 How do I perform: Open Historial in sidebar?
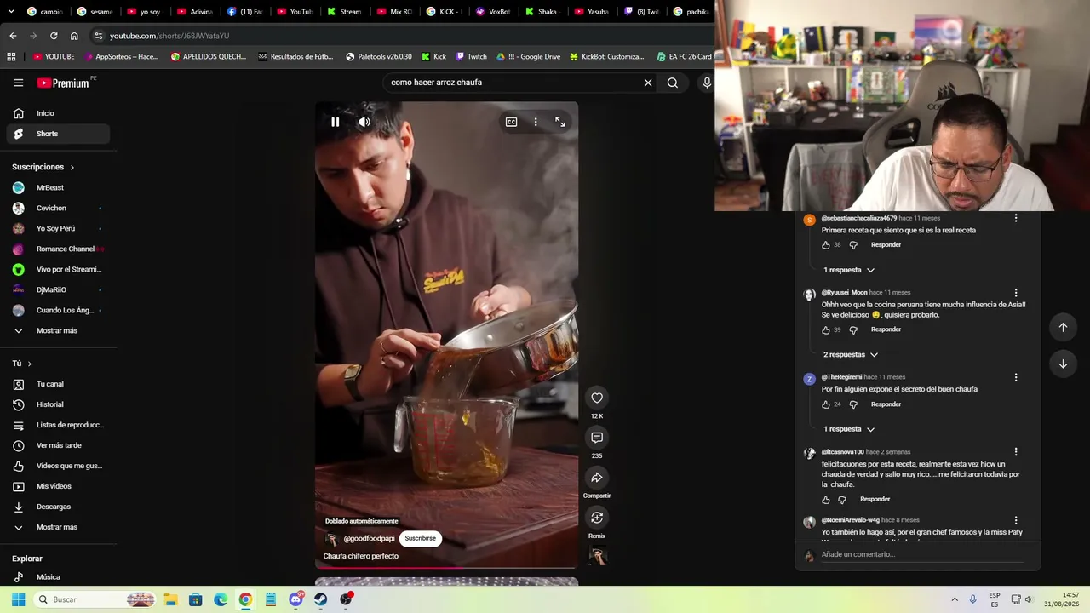[58, 404]
